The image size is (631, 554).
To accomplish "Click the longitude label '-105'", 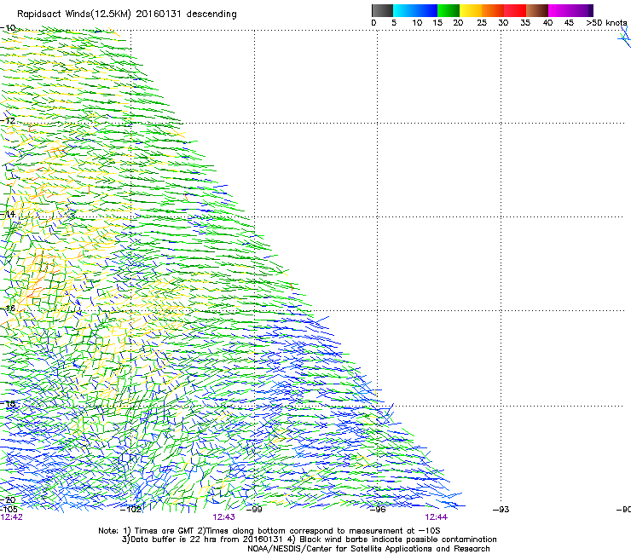I will coord(9,510).
